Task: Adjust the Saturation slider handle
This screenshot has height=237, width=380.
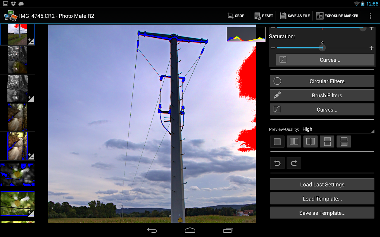Action: [322, 48]
